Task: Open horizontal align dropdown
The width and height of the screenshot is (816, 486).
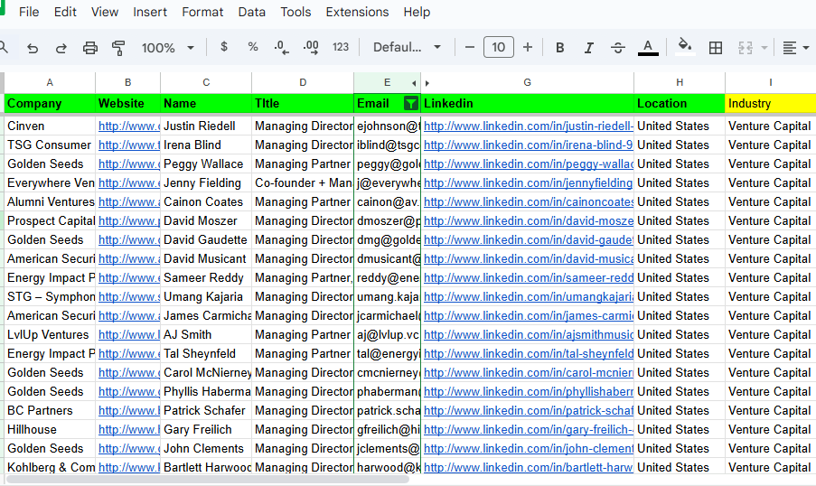Action: coord(796,48)
